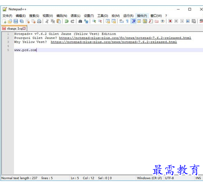The height and width of the screenshot is (183, 203).
Task: Click the Ln : 5 Col : 12 status
Action: pos(82,178)
